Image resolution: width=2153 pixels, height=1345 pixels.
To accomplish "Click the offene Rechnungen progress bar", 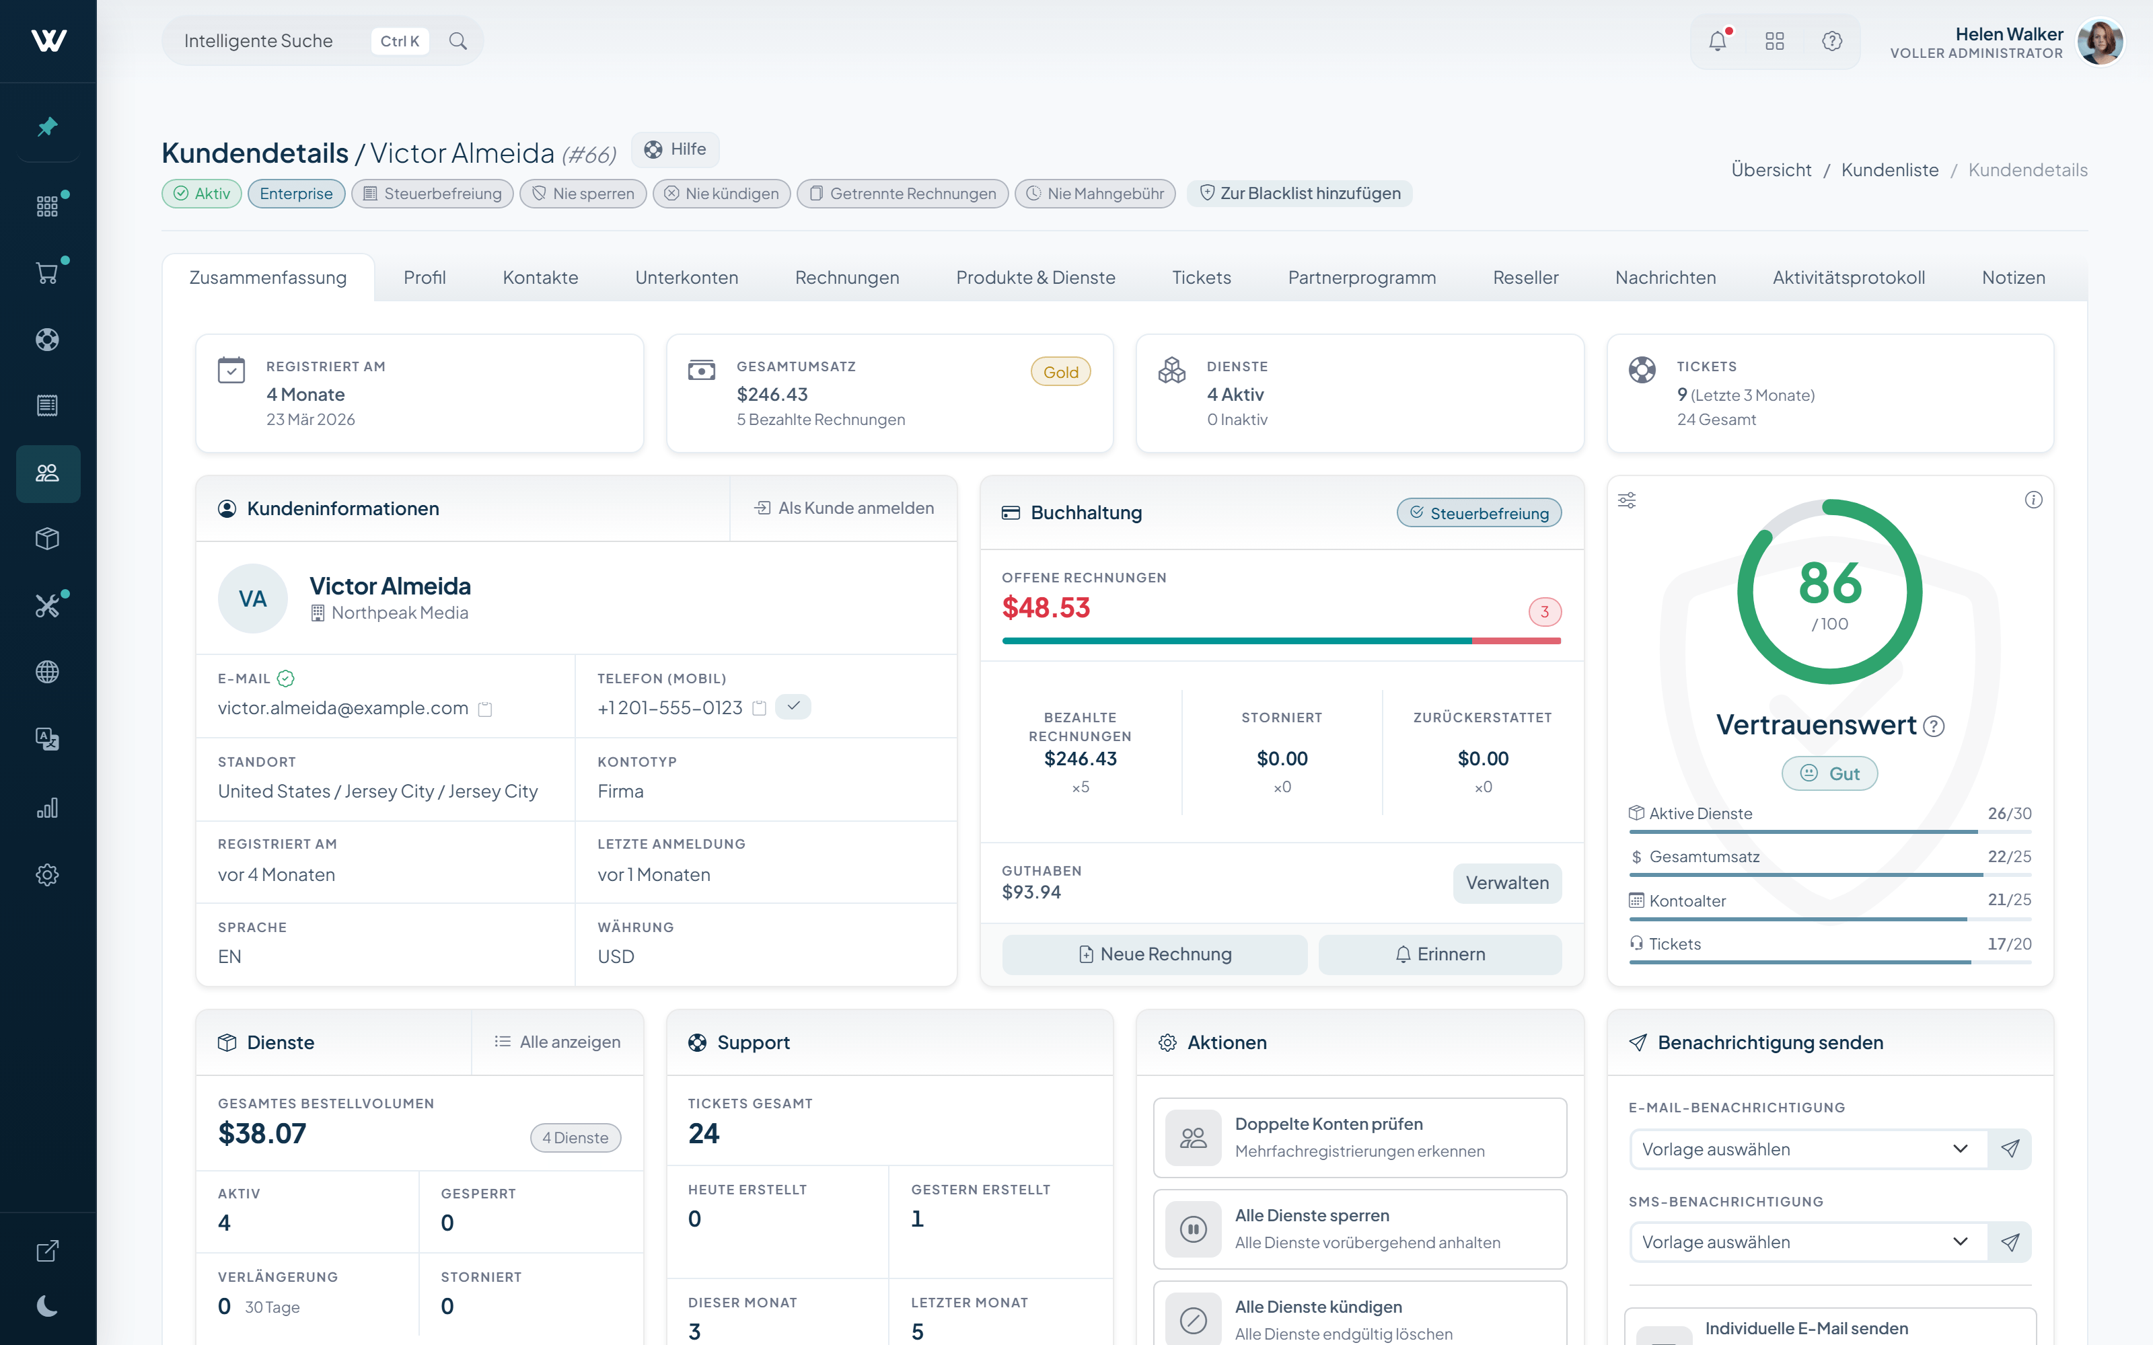I will click(x=1281, y=640).
